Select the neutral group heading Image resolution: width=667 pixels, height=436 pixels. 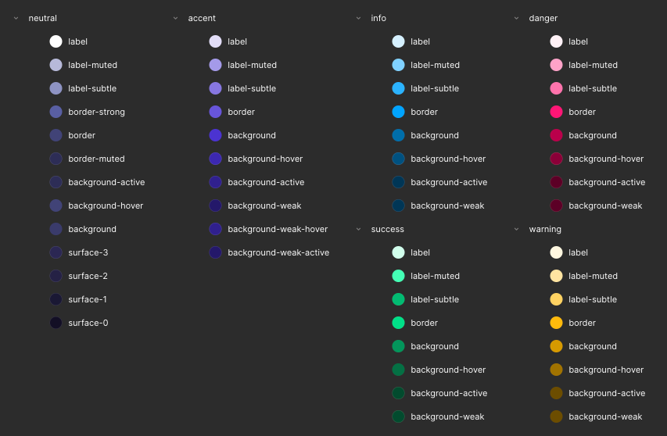click(x=42, y=18)
